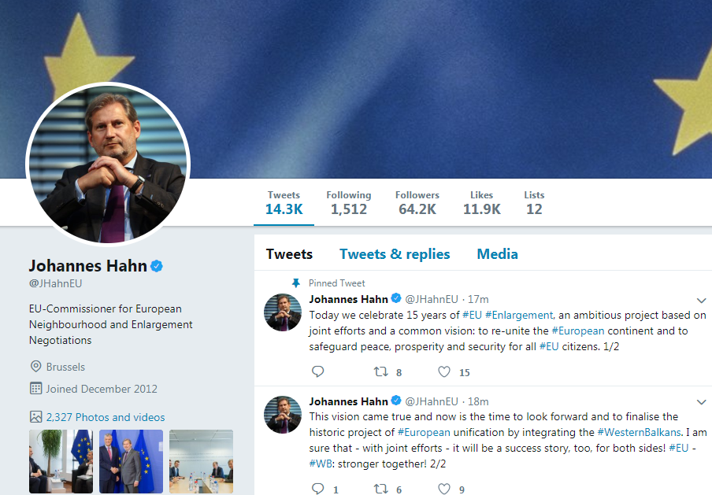
Task: Like the pinned tweet with 15 likes
Action: pyautogui.click(x=444, y=372)
